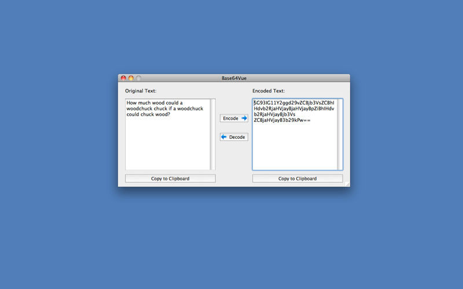
Task: Copy encoded text to clipboard
Action: point(297,179)
